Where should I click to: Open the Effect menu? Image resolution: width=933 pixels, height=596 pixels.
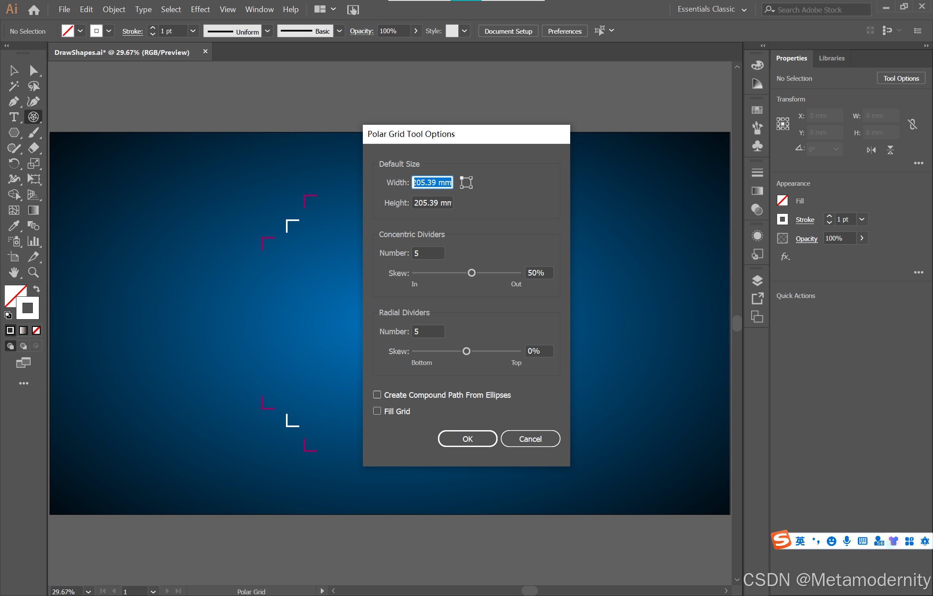point(200,10)
